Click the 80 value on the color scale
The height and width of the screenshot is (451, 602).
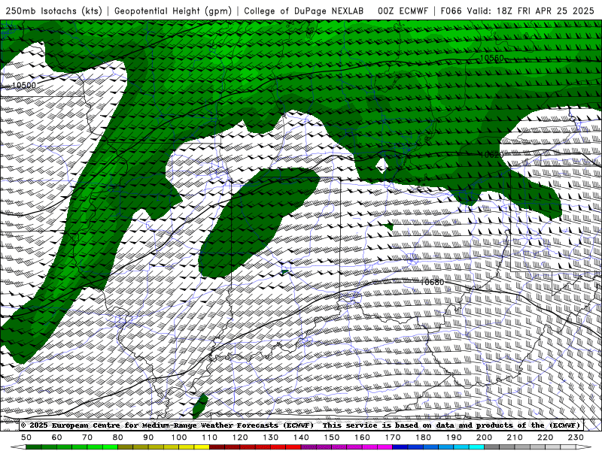(x=118, y=437)
